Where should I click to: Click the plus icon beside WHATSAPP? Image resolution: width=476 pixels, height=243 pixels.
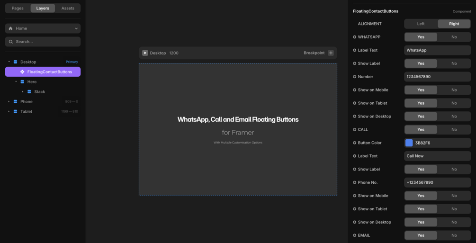(x=355, y=37)
